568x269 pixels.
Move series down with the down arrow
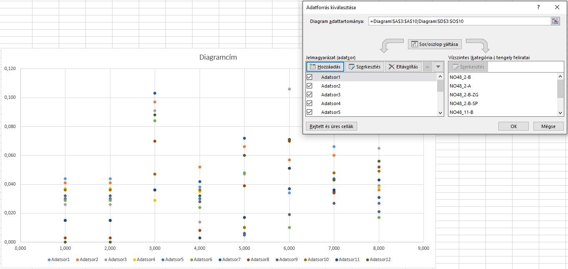coord(438,67)
